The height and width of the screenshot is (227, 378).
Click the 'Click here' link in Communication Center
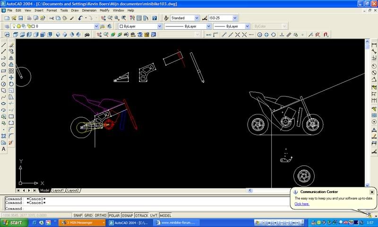tap(302, 204)
